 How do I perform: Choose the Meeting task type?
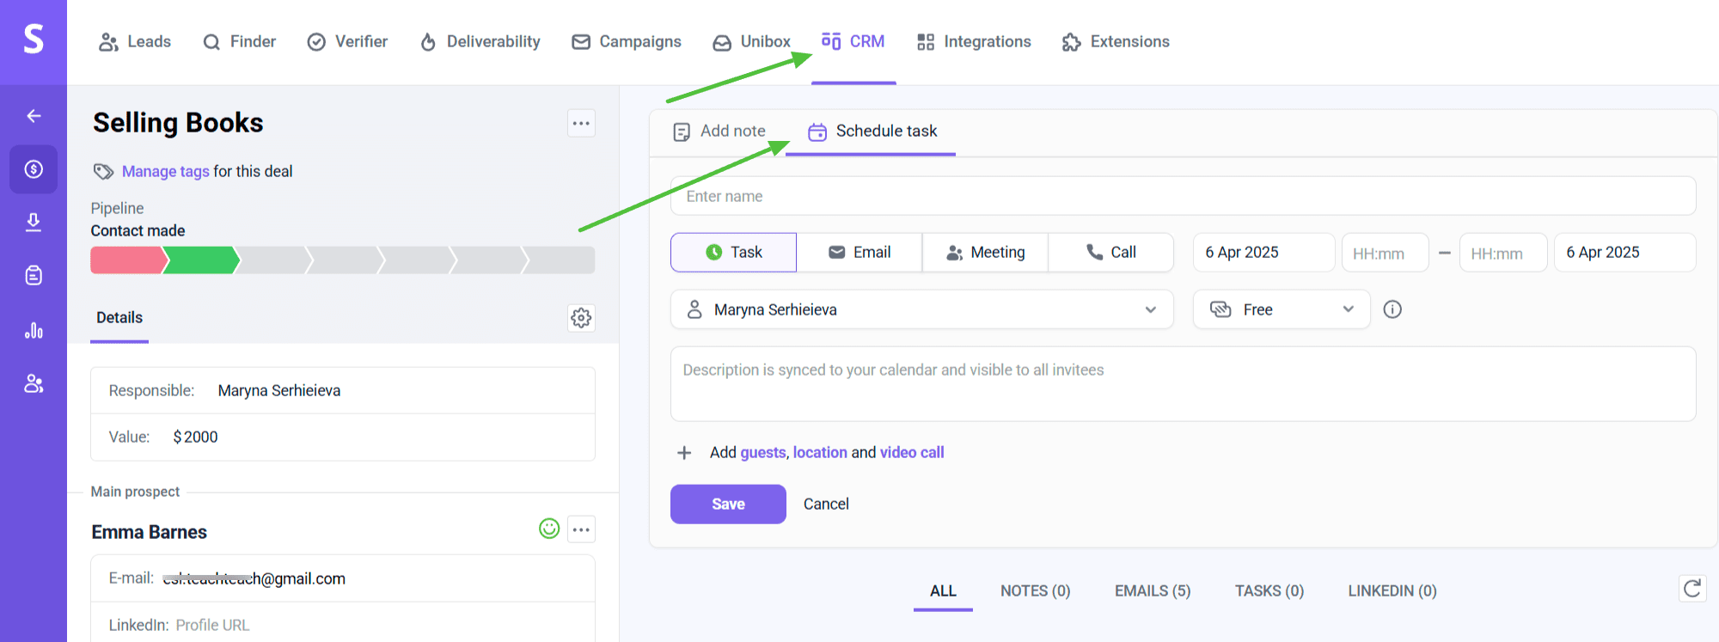click(x=985, y=253)
